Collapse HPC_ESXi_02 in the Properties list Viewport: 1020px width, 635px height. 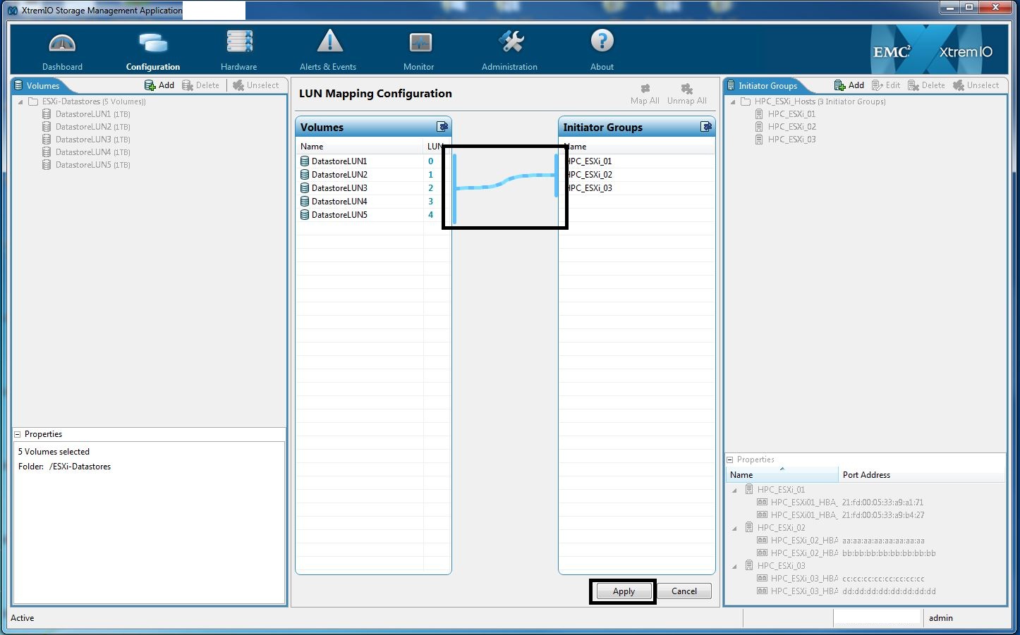point(734,528)
